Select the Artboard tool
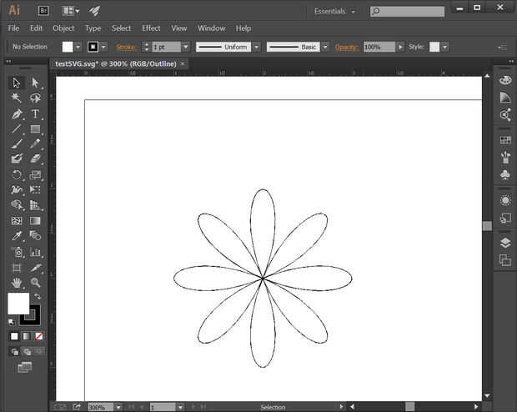Screen dimensions: 517x412 point(16,268)
